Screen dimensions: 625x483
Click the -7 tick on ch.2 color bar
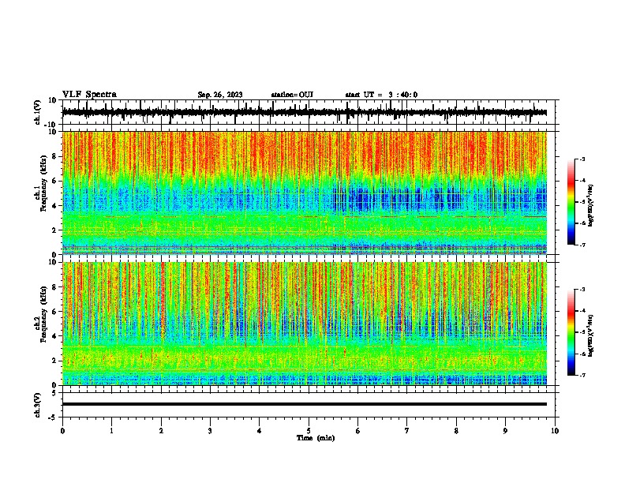(x=582, y=375)
